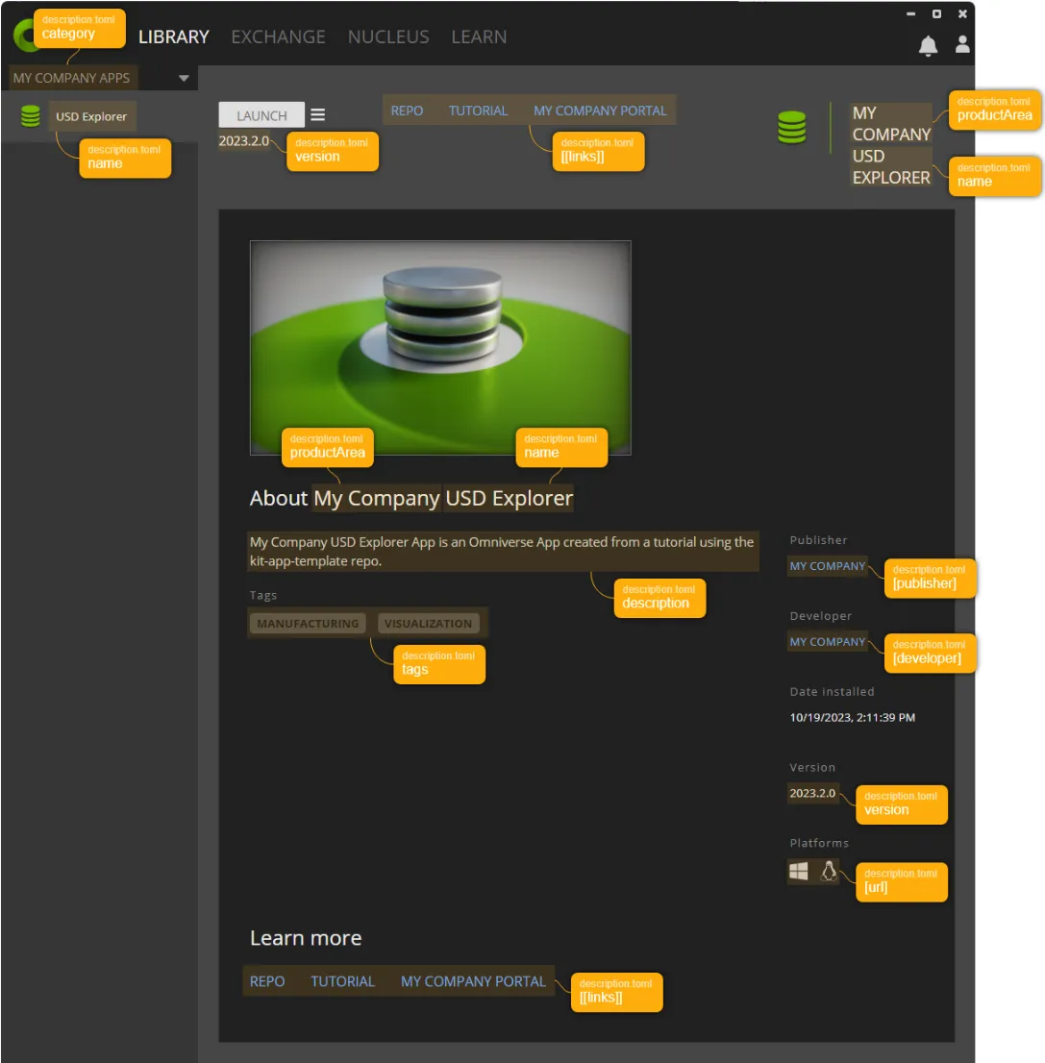
Task: Click the app preview image thumbnail
Action: pos(440,348)
